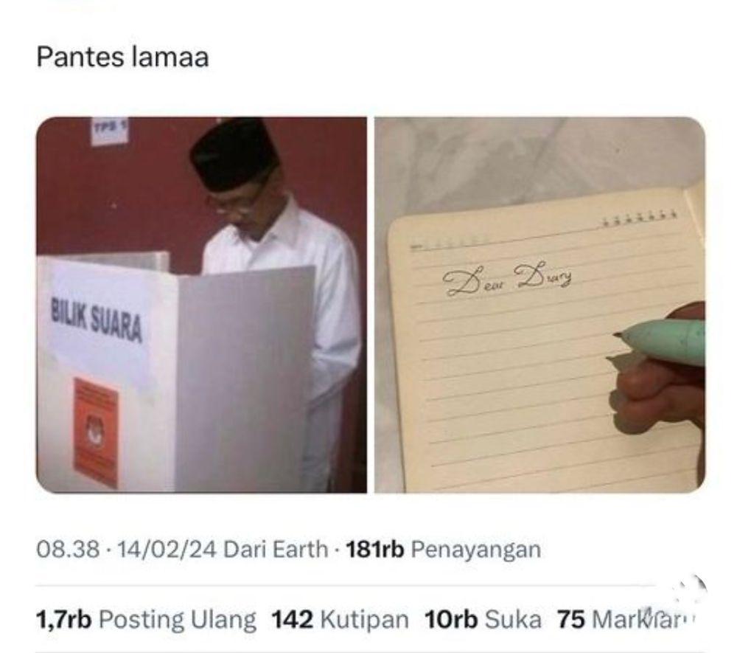Open the 142 Kutipan quotes
The width and height of the screenshot is (737, 653).
[x=340, y=619]
